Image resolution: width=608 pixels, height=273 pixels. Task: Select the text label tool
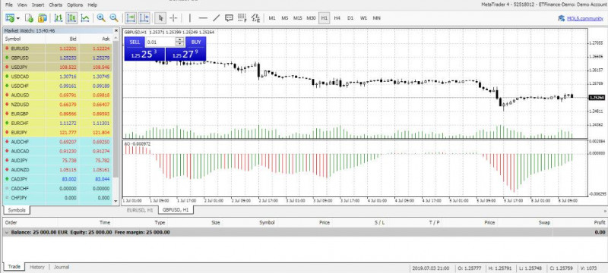[x=230, y=17]
